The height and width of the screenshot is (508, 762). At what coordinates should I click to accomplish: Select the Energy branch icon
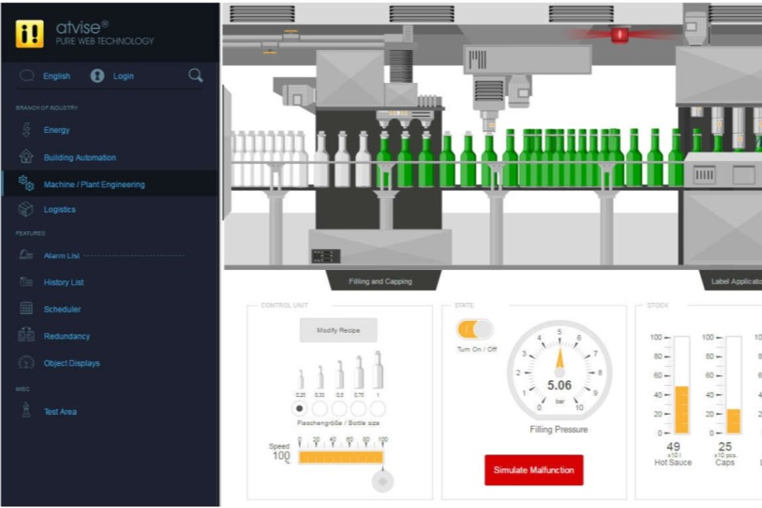27,130
